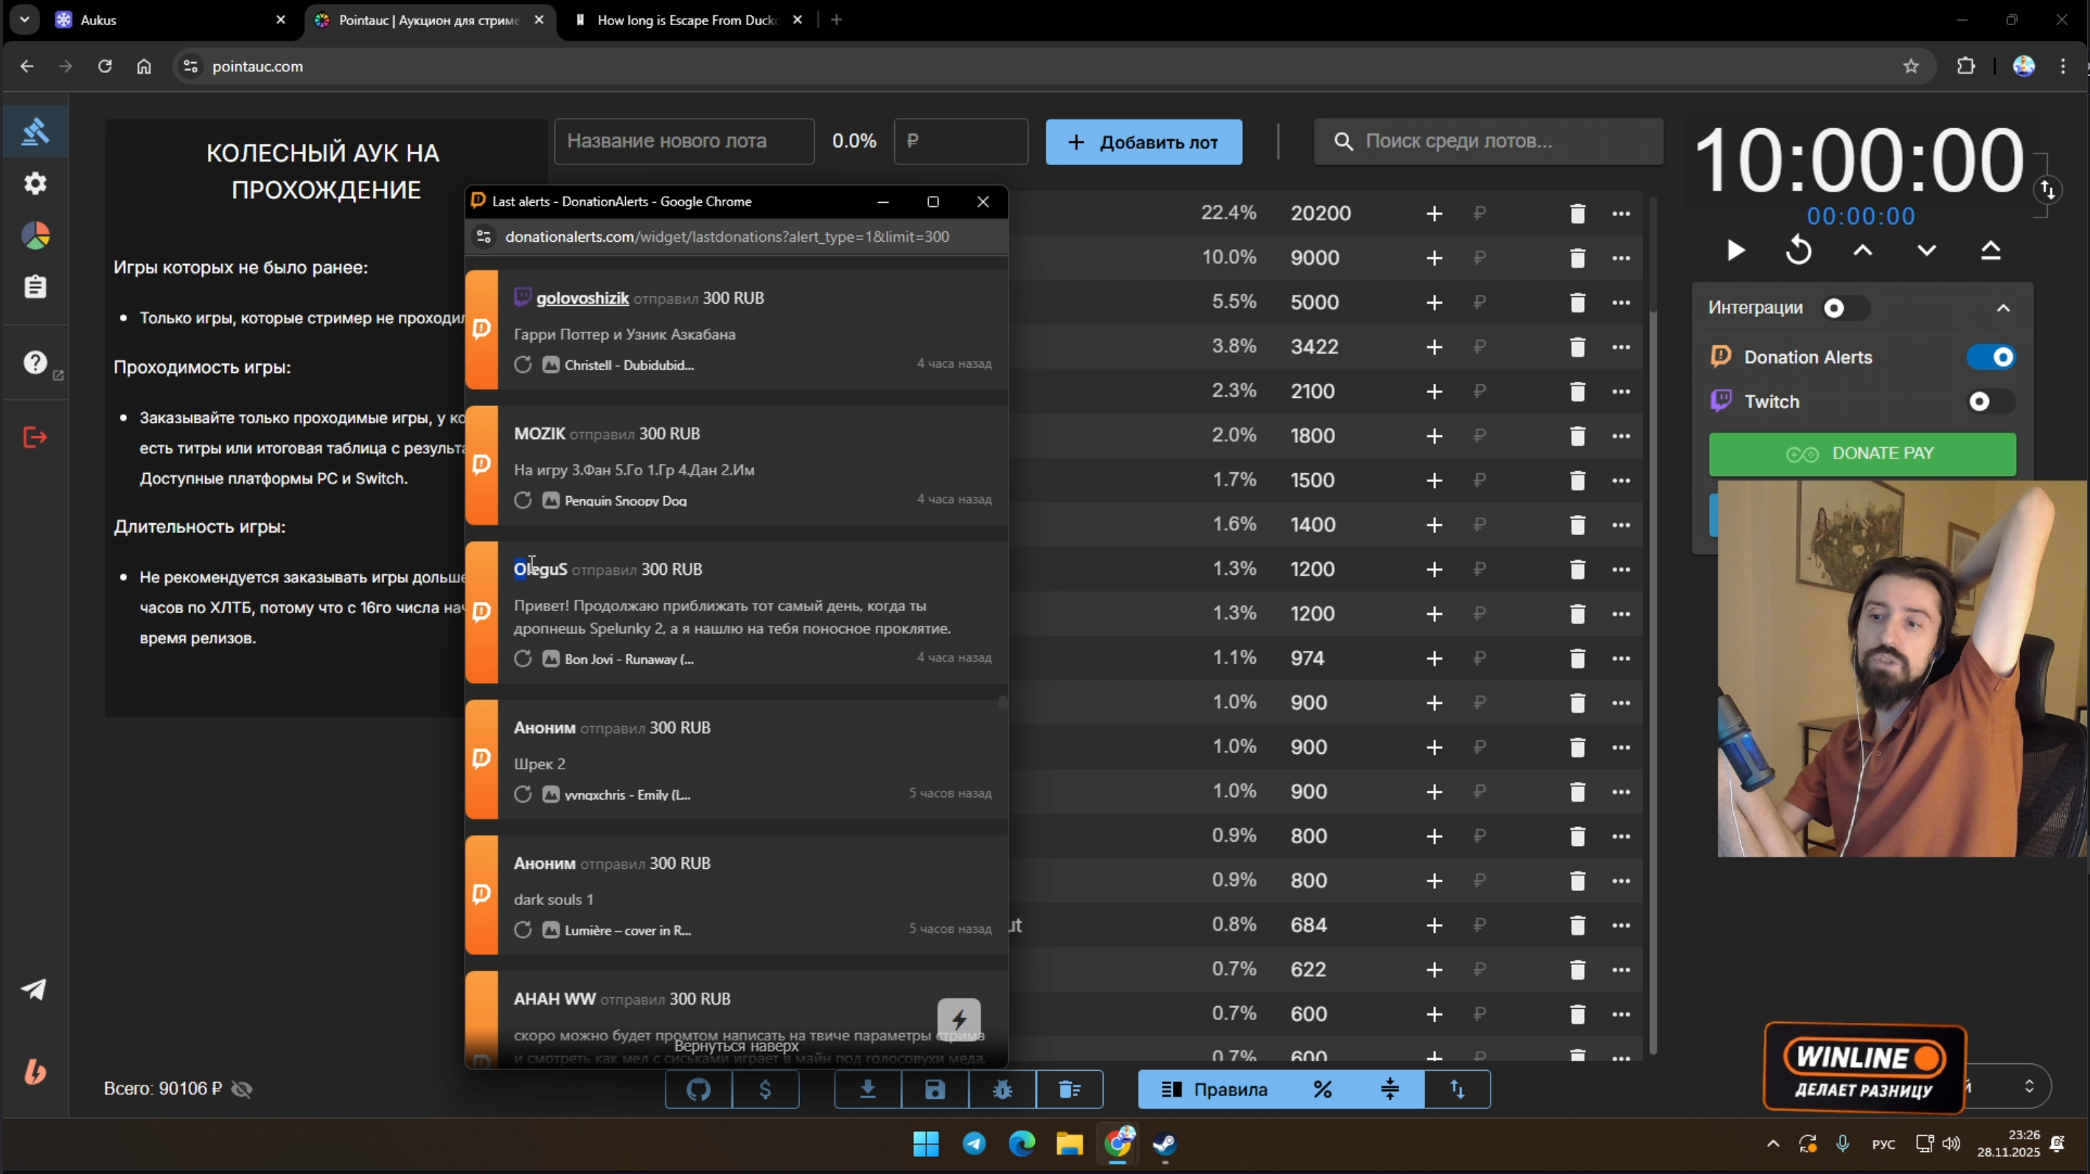Click the reset timer icon
The width and height of the screenshot is (2090, 1174).
[1798, 250]
